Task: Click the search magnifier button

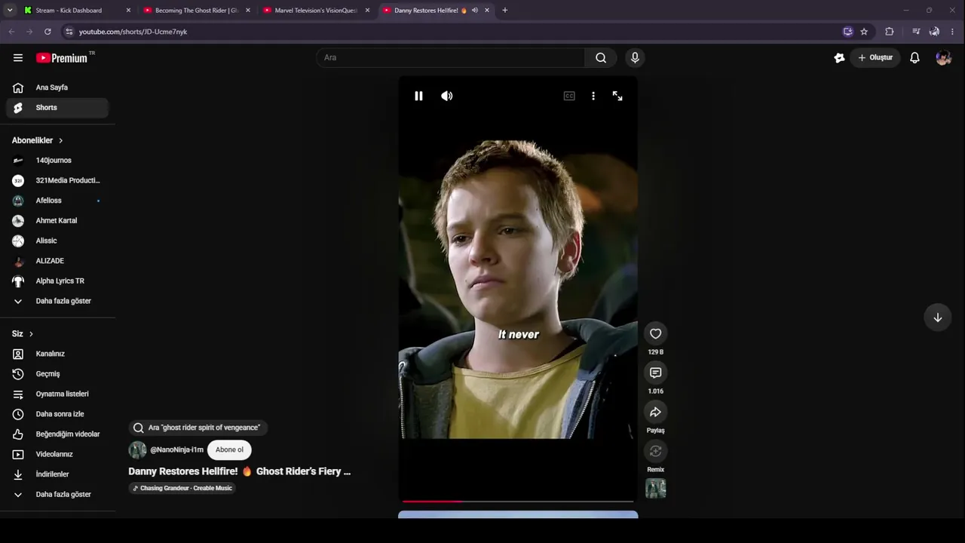Action: pos(601,57)
